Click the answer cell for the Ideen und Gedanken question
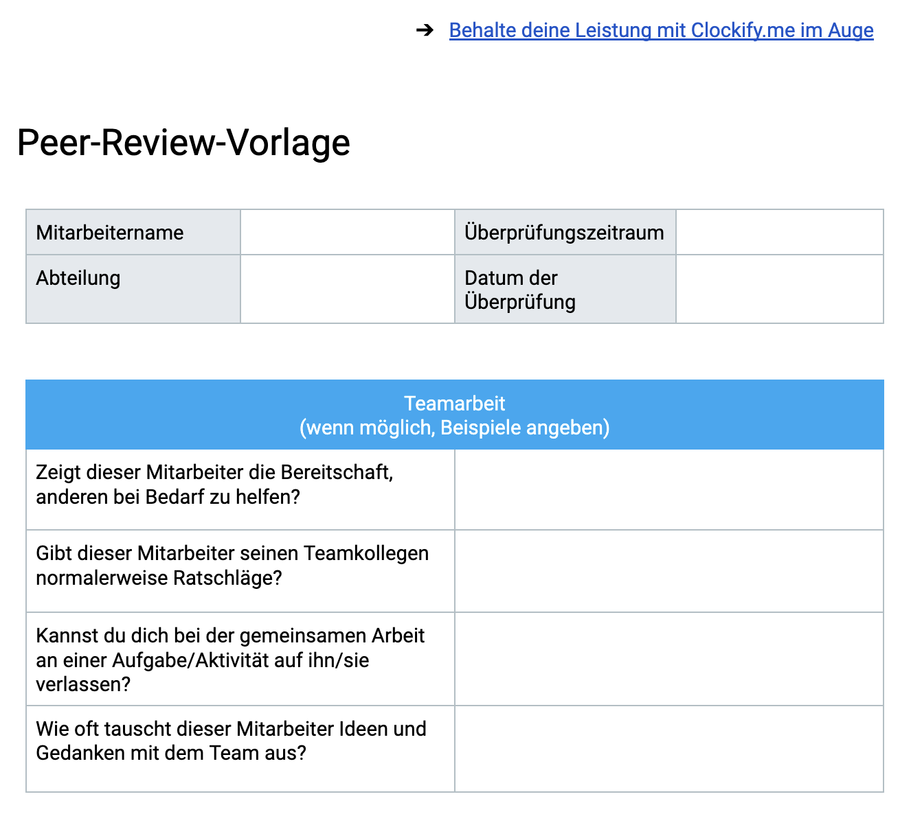Viewport: 911px width, 814px height. 669,749
